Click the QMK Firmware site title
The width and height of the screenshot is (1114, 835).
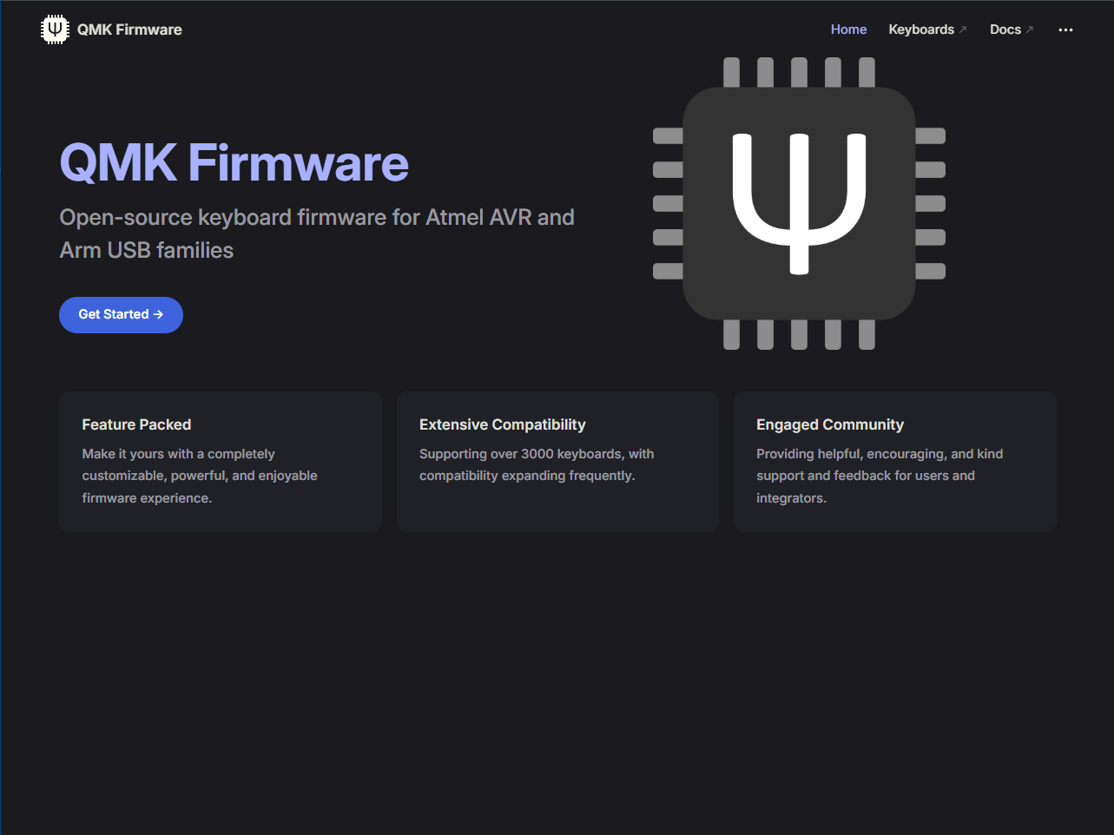pyautogui.click(x=129, y=30)
